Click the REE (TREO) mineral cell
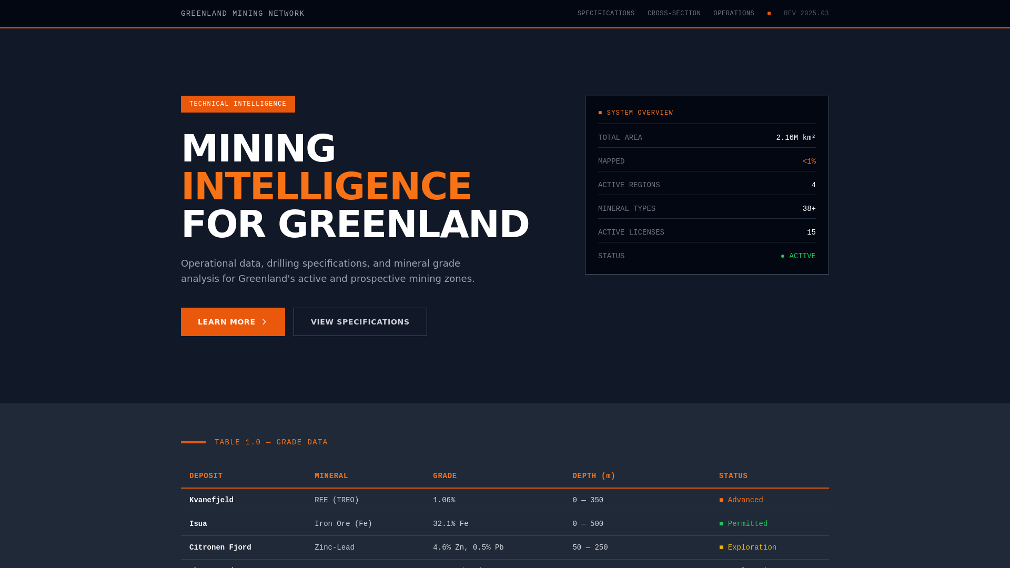 (x=337, y=500)
